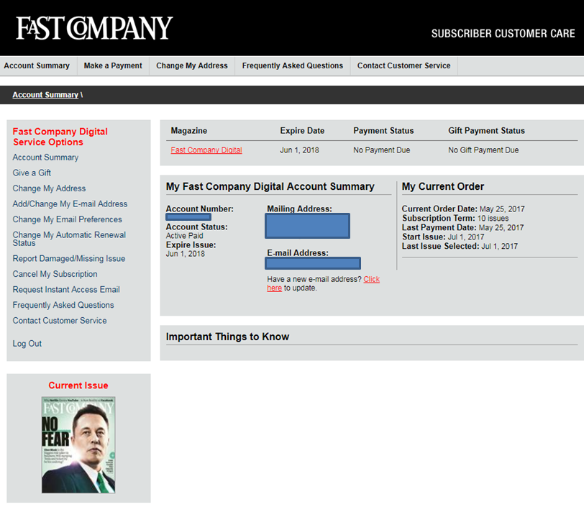Open the Account Summary tab
Image resolution: width=584 pixels, height=507 pixels.
click(37, 65)
